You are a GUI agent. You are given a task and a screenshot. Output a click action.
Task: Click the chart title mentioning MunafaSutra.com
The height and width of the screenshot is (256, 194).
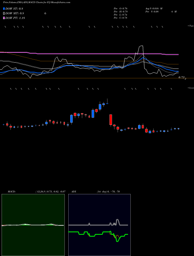coord(37,2)
